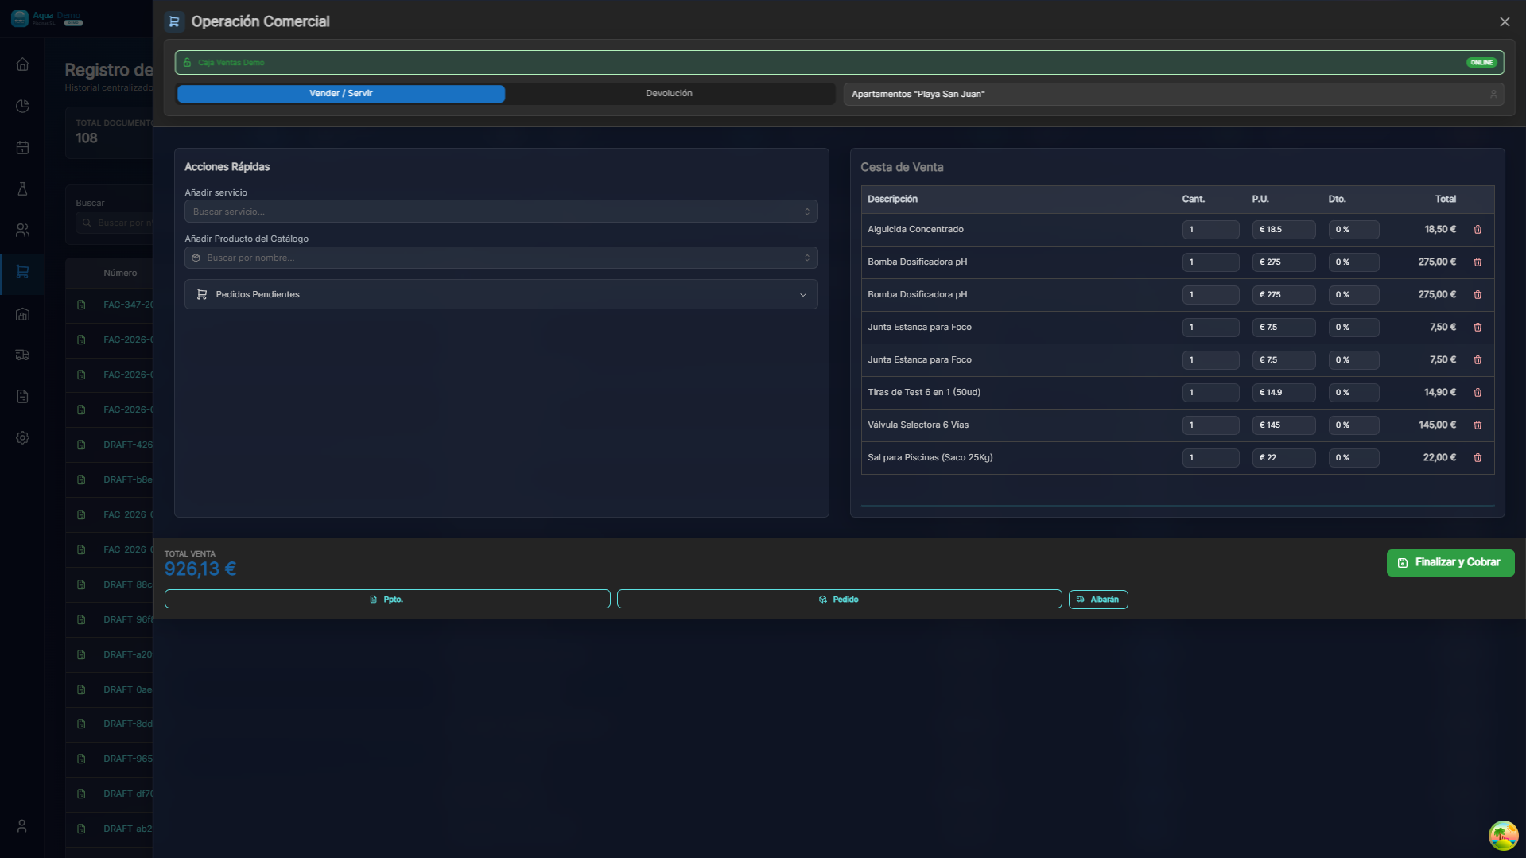Open the shopping cart sales sidebar icon
Screen dimensions: 1526x858
[x=22, y=272]
